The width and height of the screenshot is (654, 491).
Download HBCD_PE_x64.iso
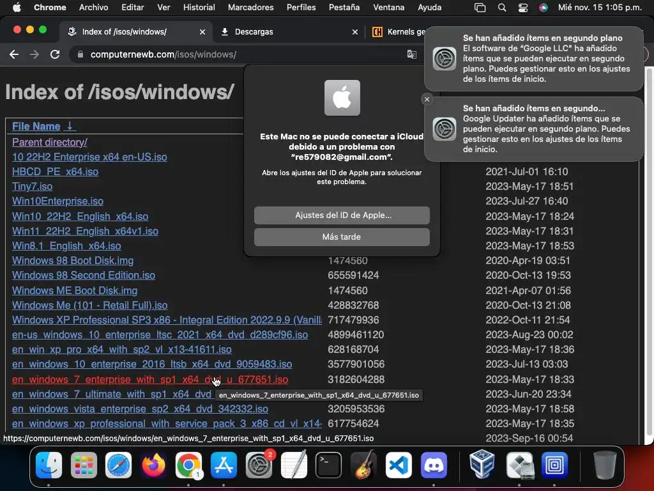55,172
